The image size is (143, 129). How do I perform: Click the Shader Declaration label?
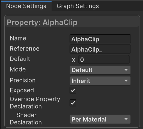pos(26,119)
